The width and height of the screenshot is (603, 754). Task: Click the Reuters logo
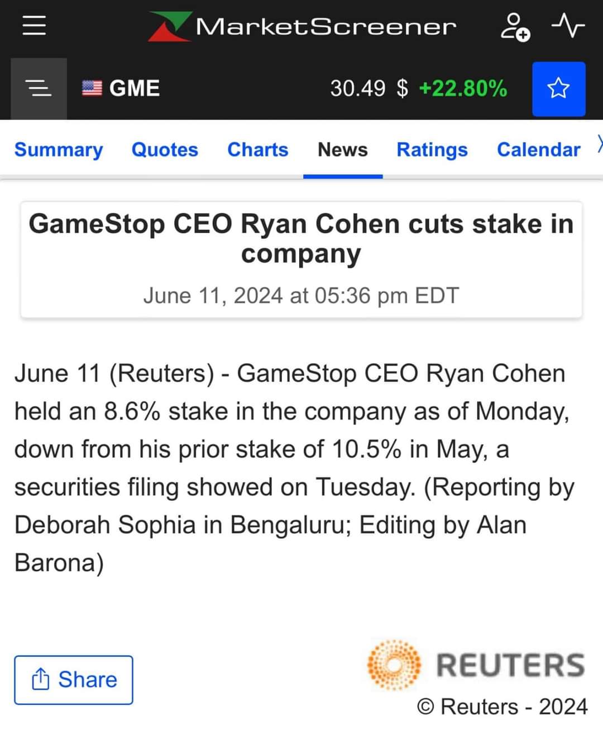click(x=476, y=665)
